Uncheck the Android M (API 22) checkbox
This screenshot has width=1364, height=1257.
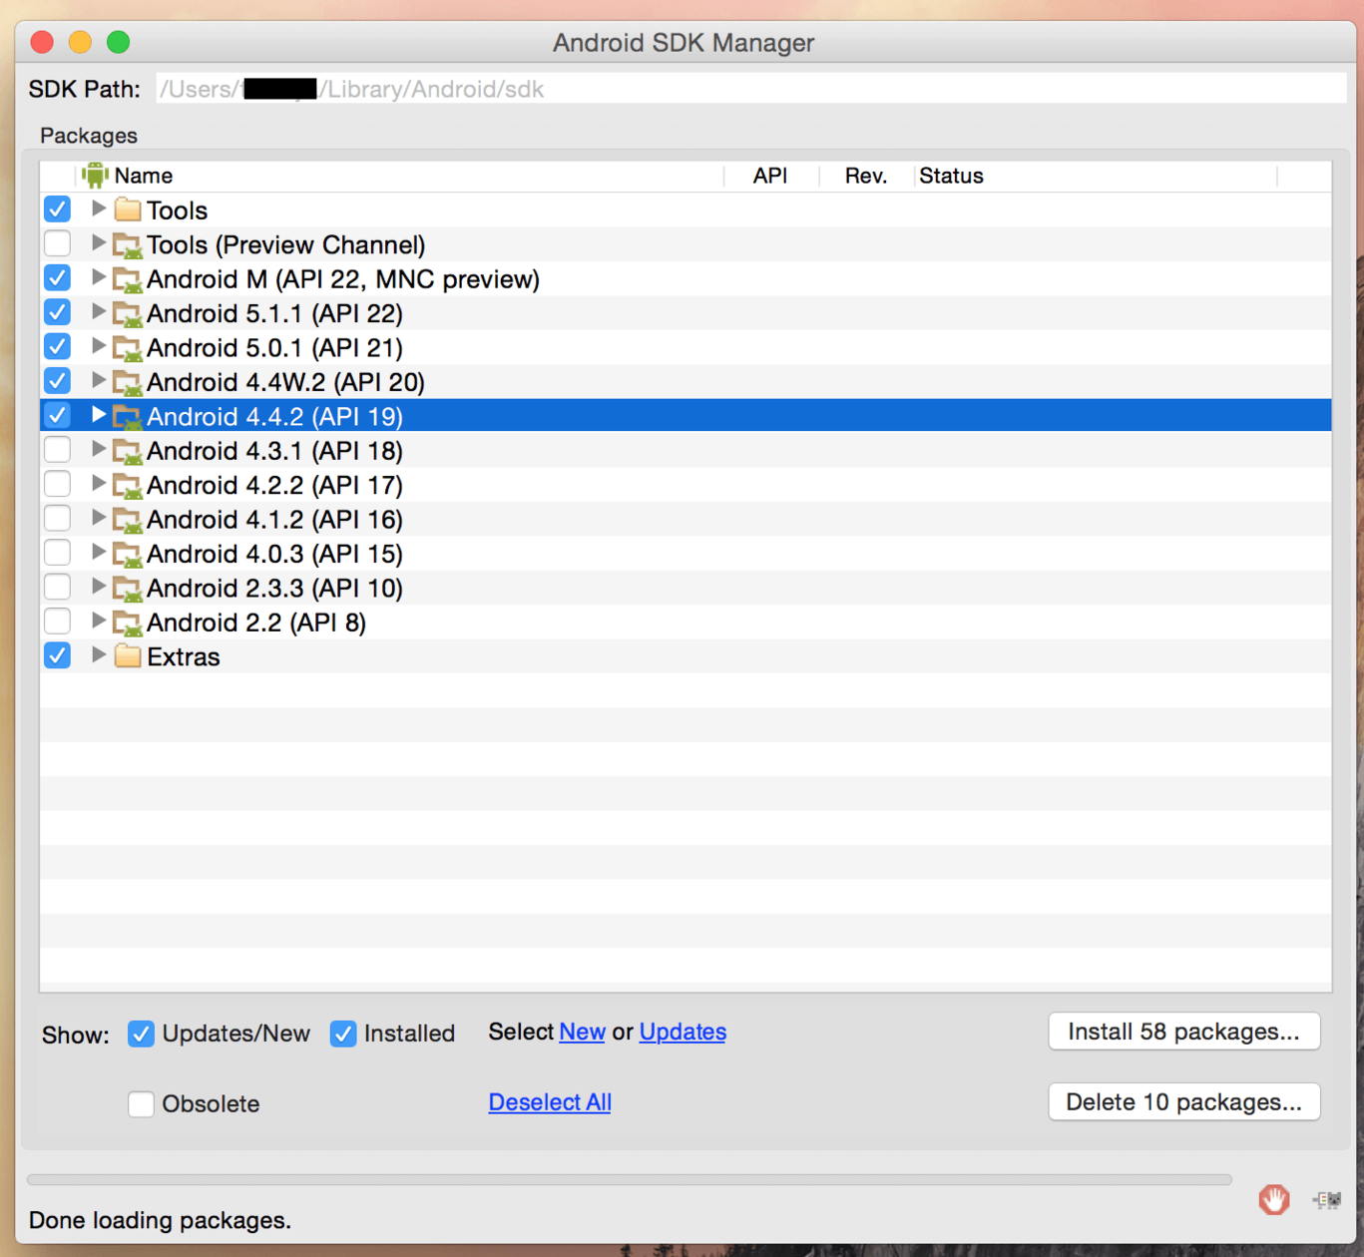click(58, 278)
